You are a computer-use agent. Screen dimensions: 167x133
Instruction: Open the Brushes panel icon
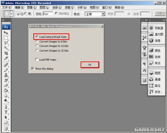pyautogui.click(x=144, y=48)
